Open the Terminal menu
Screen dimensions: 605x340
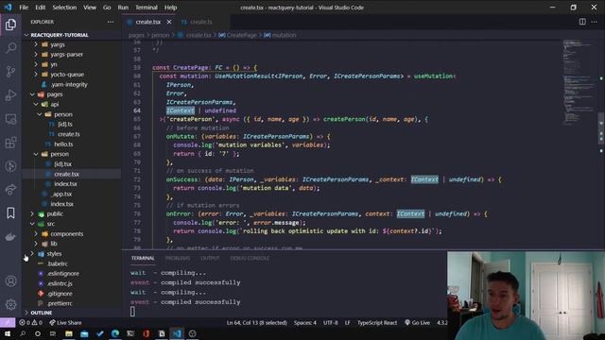pyautogui.click(x=147, y=8)
